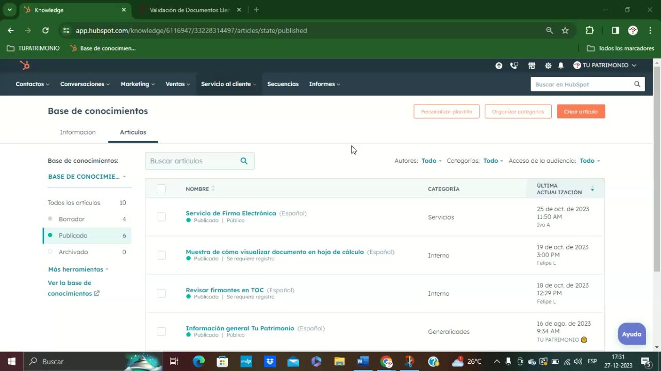Click the Crear artículo button

tap(581, 111)
